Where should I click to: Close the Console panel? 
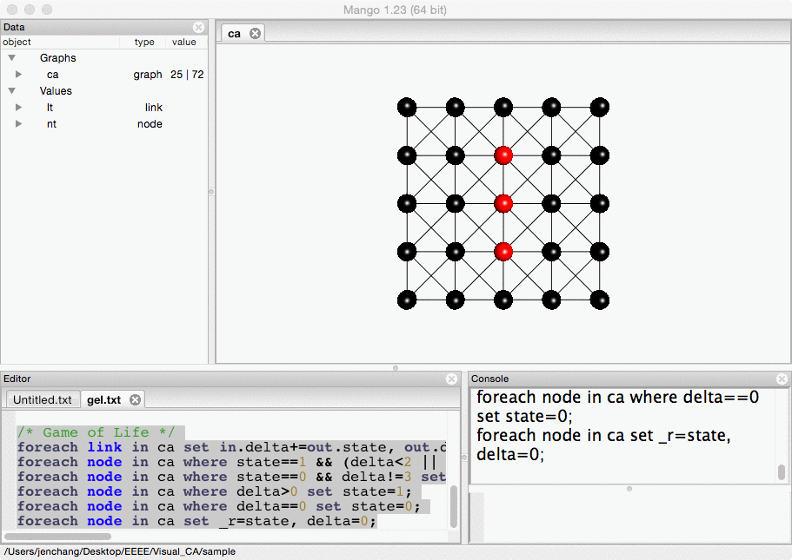click(782, 379)
